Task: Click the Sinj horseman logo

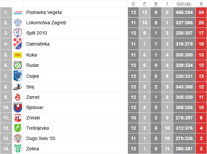Action: click(x=18, y=87)
